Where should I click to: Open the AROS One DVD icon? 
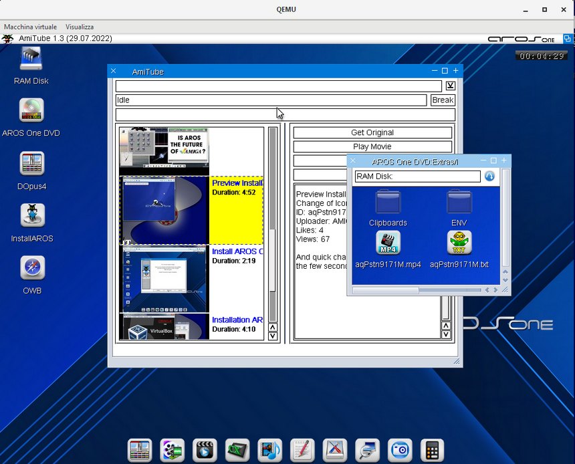coord(31,111)
